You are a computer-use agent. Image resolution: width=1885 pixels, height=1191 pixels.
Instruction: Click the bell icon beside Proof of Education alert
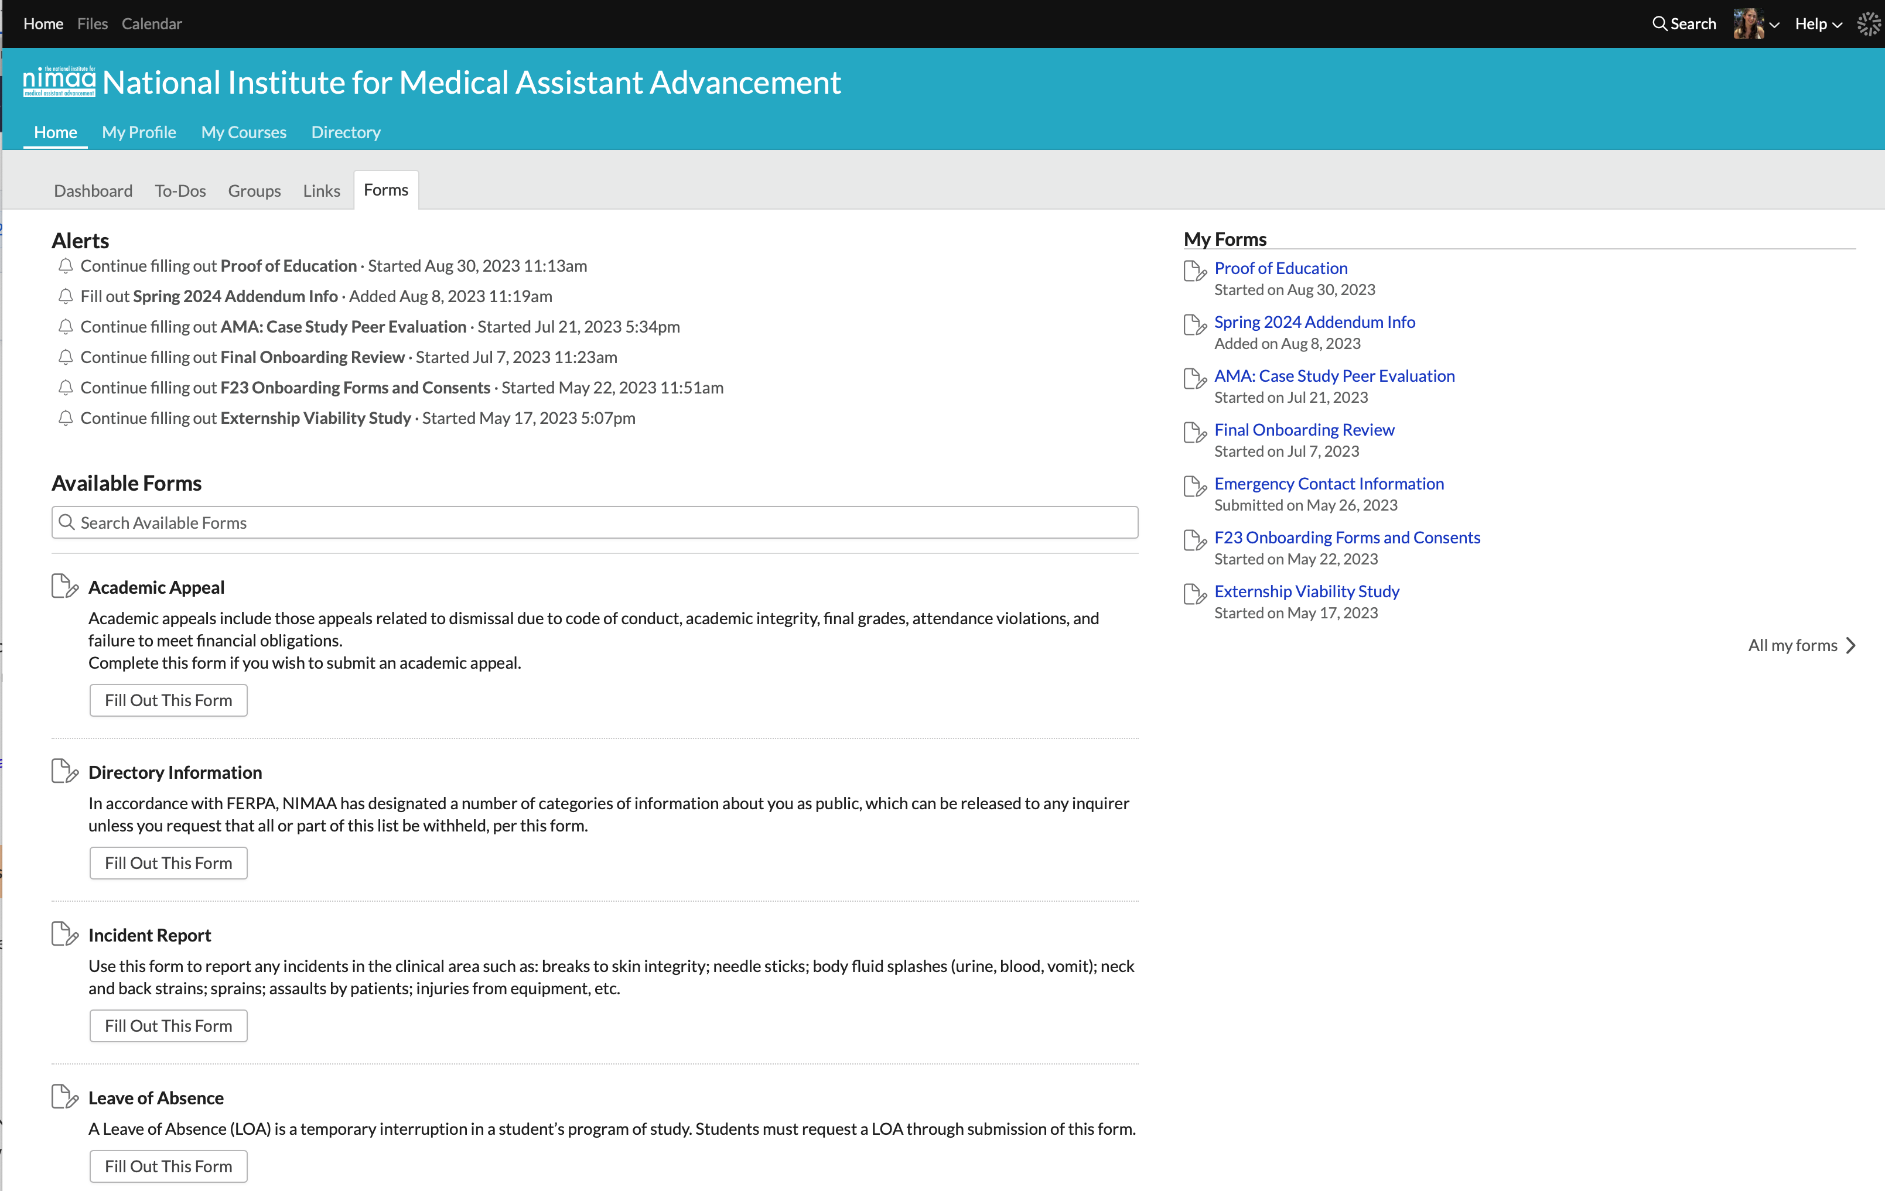click(x=66, y=266)
